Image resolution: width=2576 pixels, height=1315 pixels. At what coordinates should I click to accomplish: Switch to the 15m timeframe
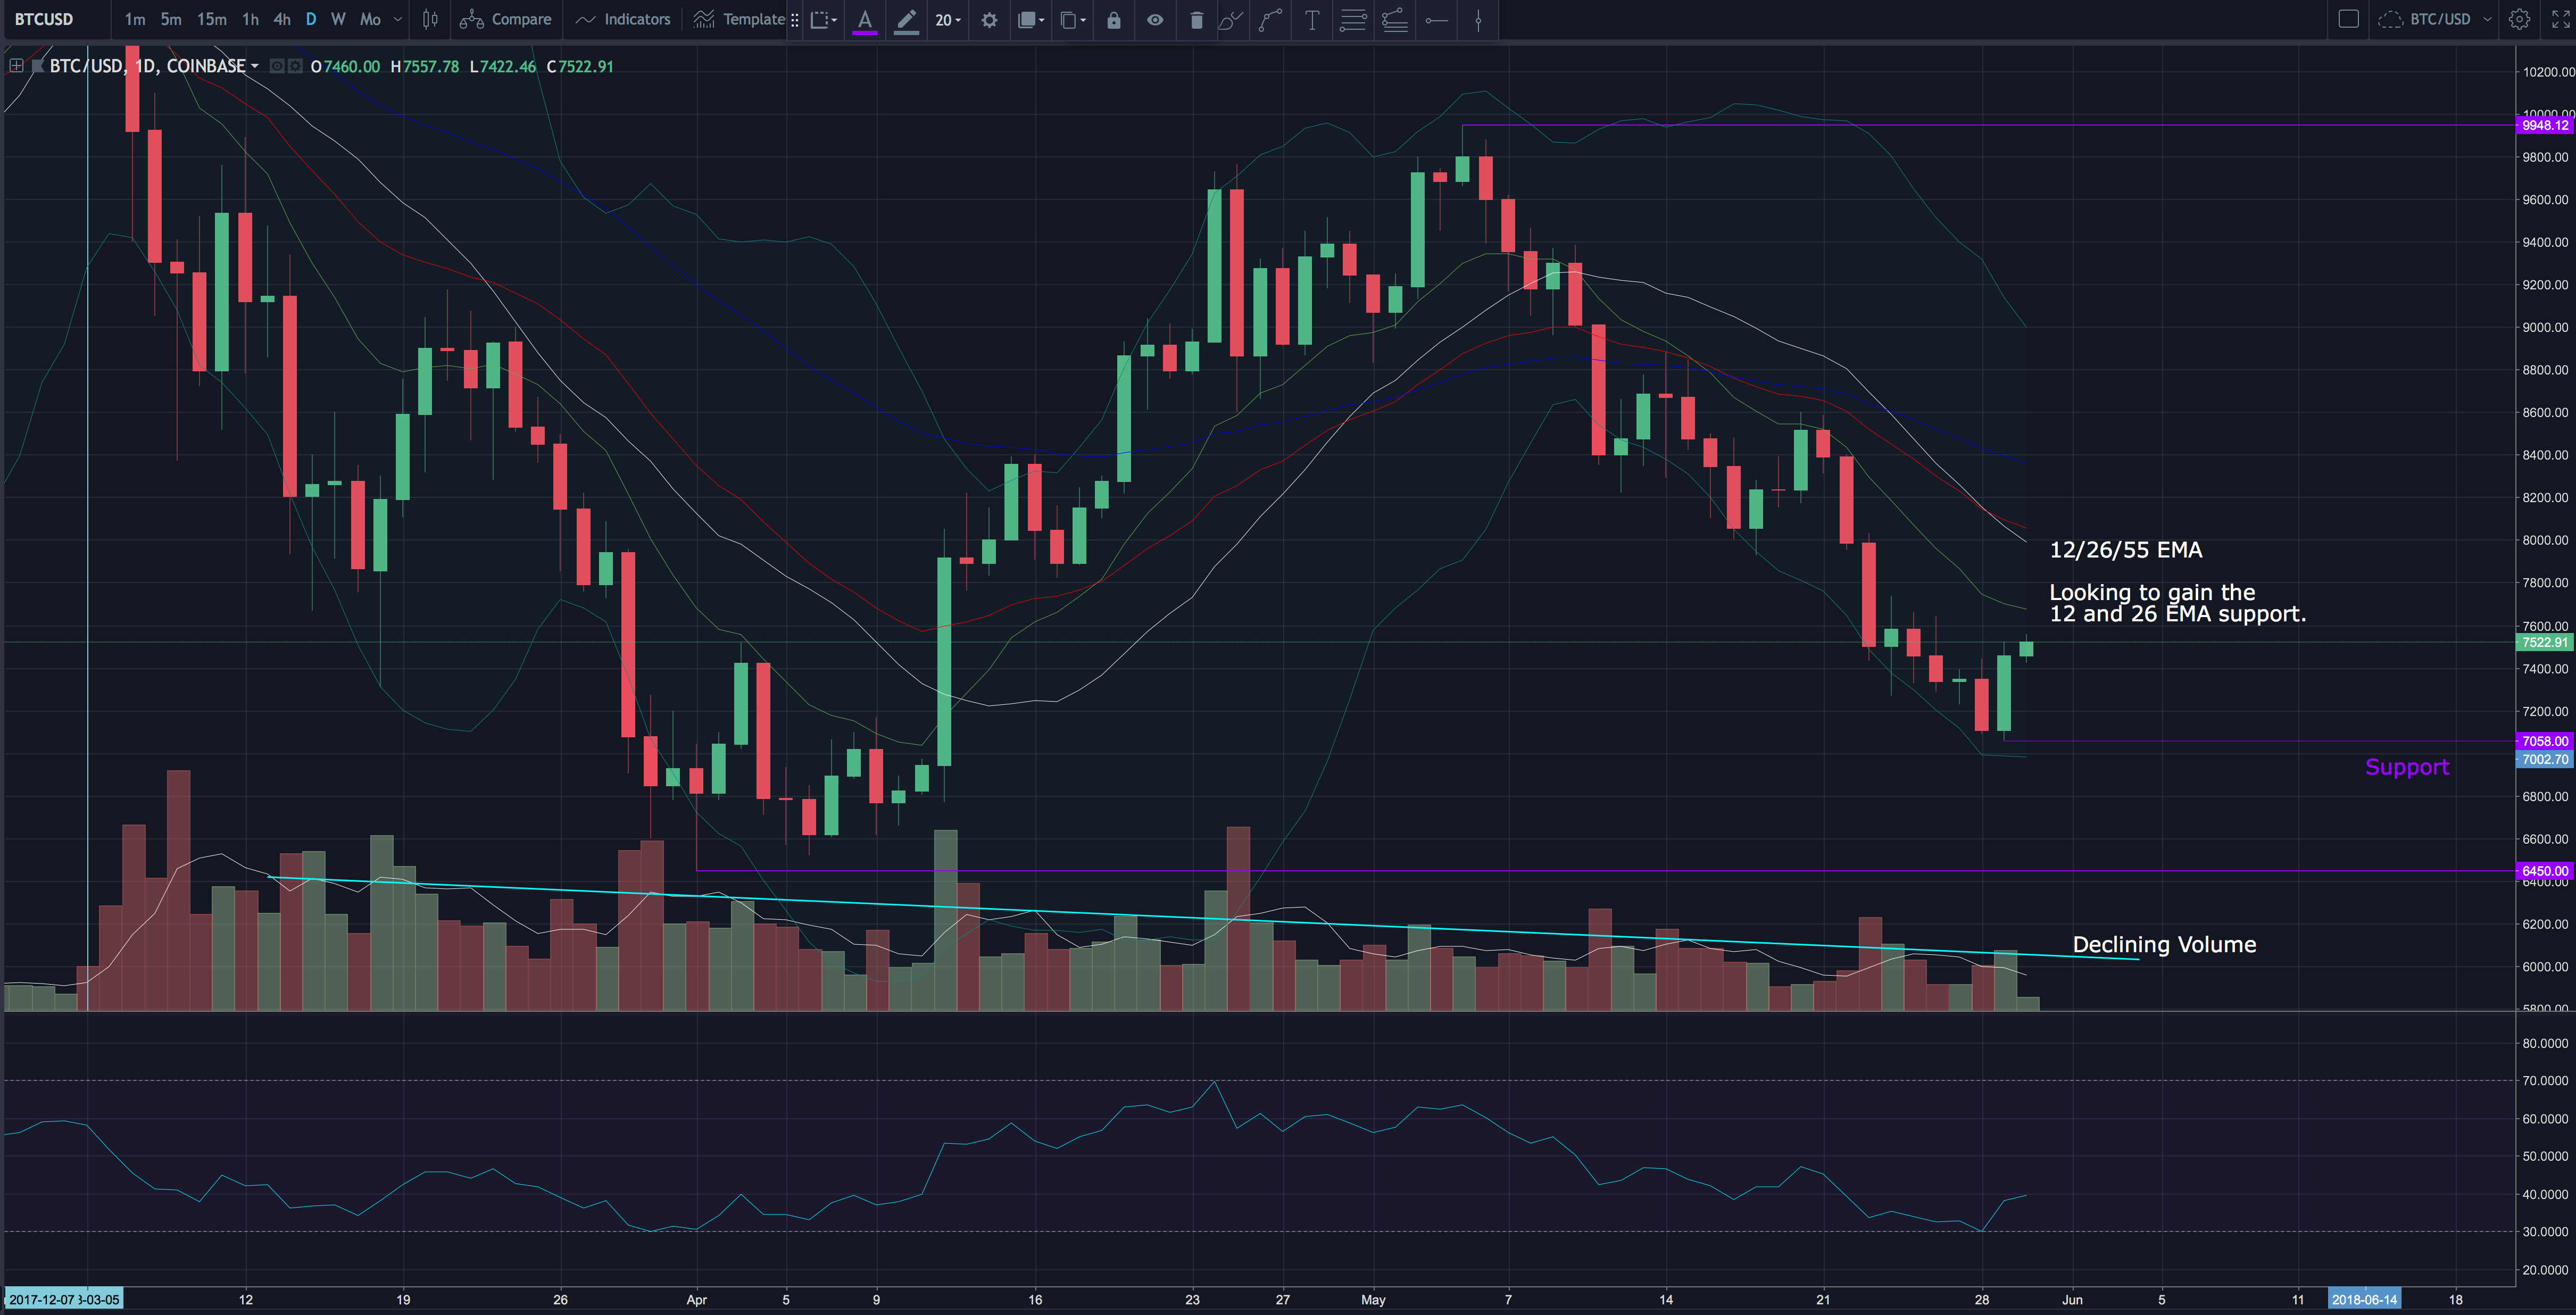click(211, 19)
